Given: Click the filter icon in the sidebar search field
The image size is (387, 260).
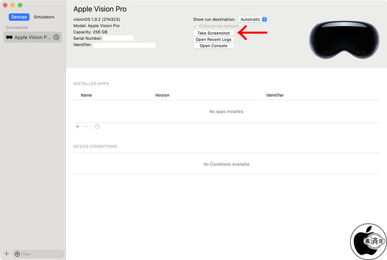Looking at the screenshot, I should click(18, 254).
